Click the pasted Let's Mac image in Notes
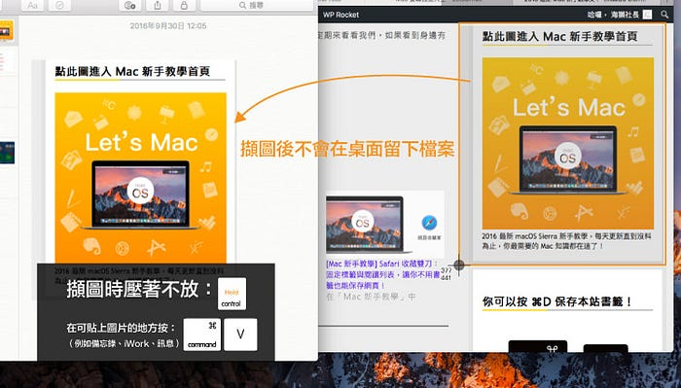 pyautogui.click(x=140, y=178)
